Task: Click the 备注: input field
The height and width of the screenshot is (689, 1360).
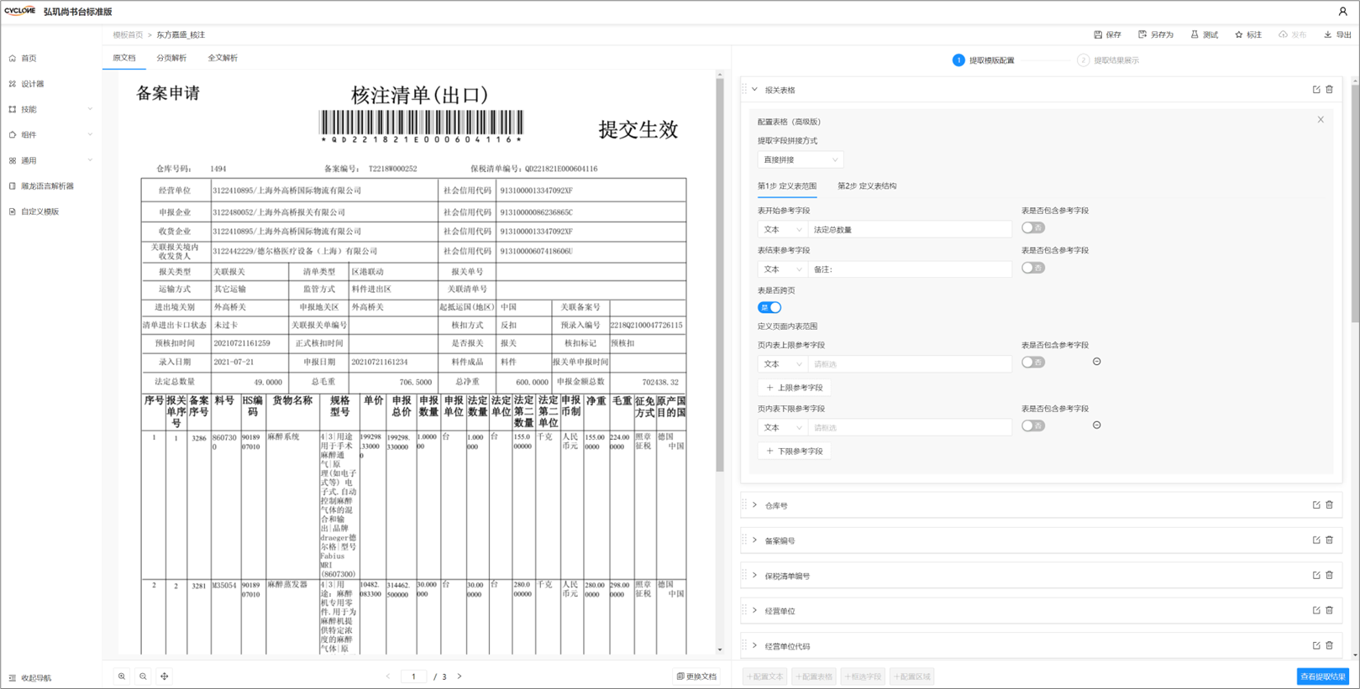Action: (x=910, y=269)
